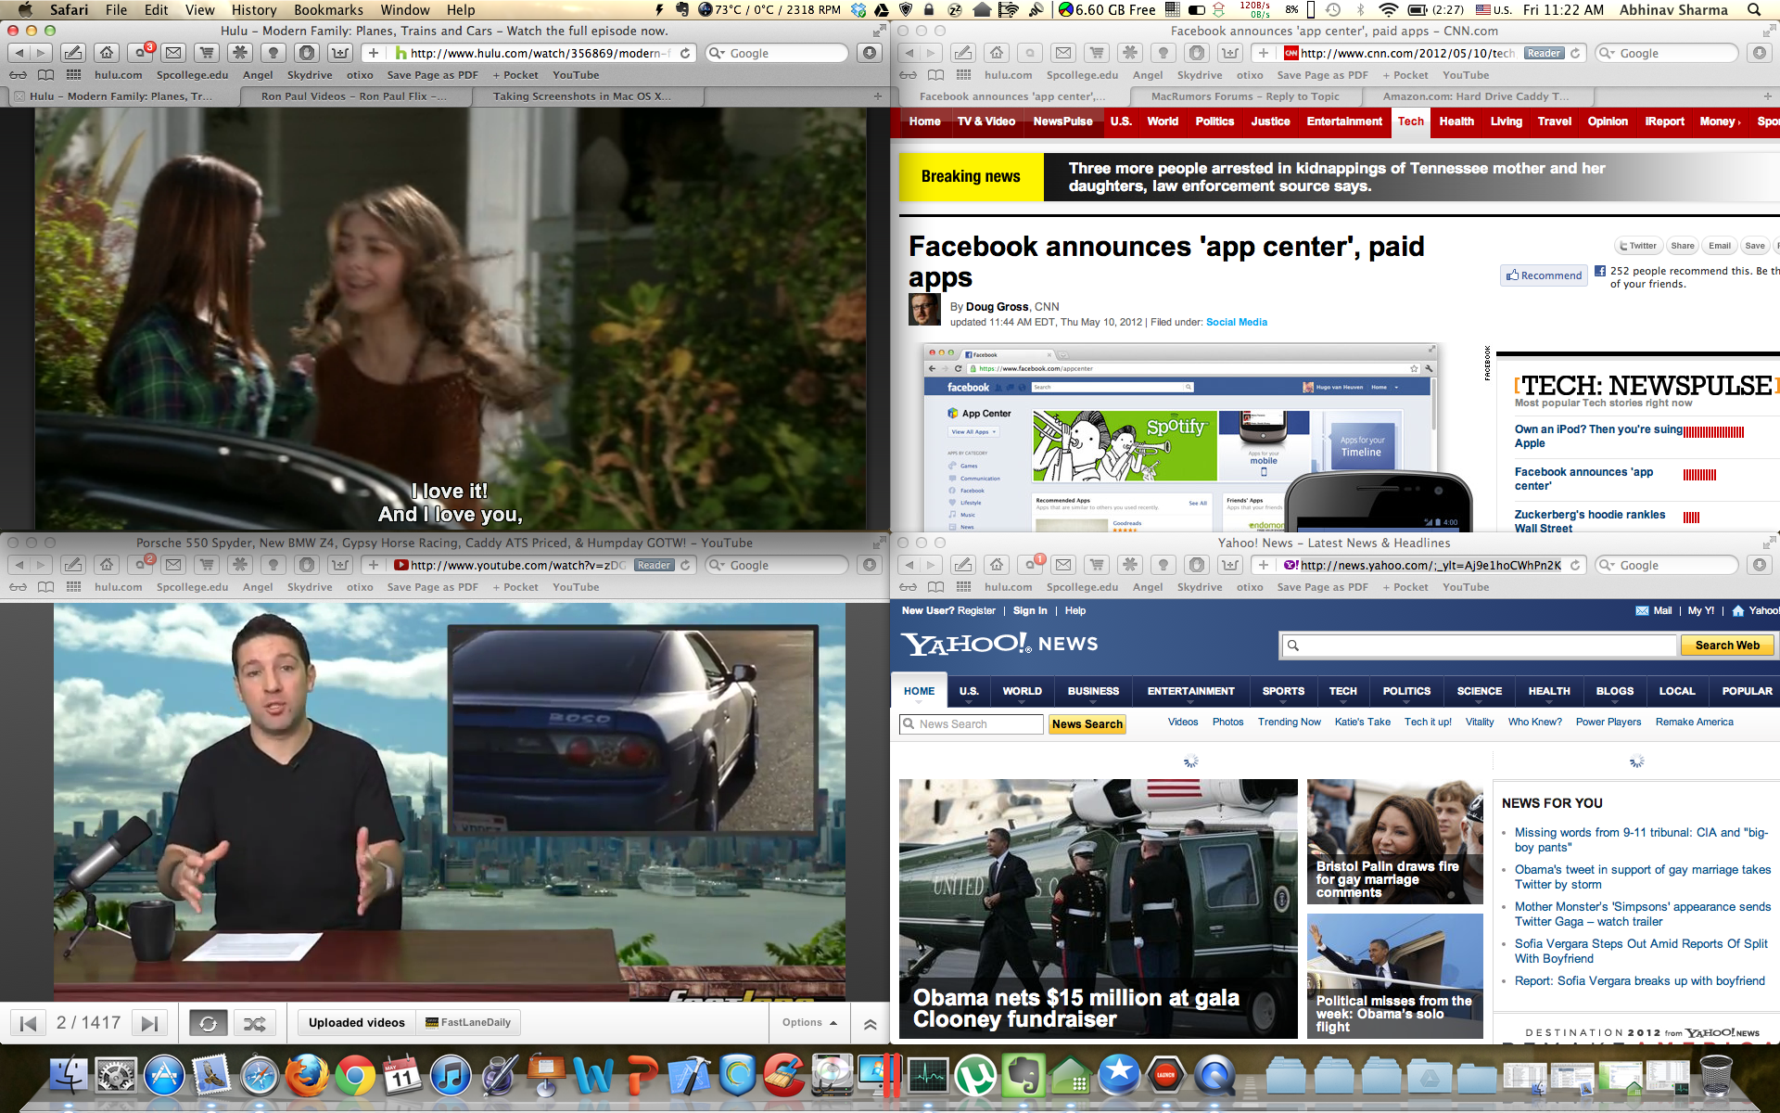Add a new tab in the CNN window tab bar
Viewport: 1780px width, 1113px height.
click(1767, 96)
